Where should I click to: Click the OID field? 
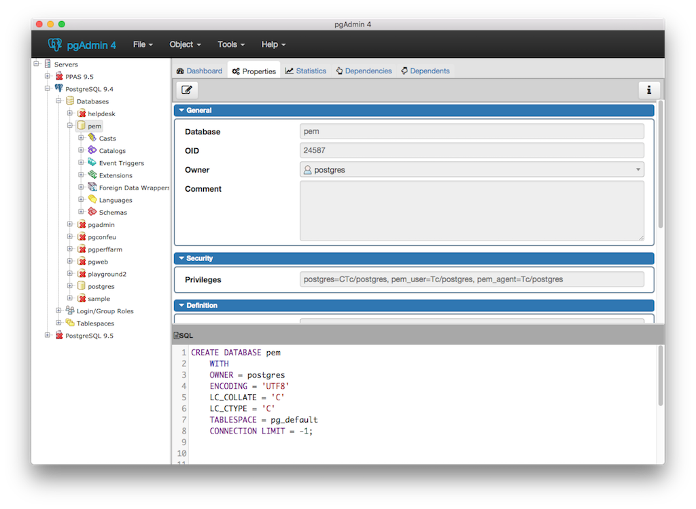472,150
